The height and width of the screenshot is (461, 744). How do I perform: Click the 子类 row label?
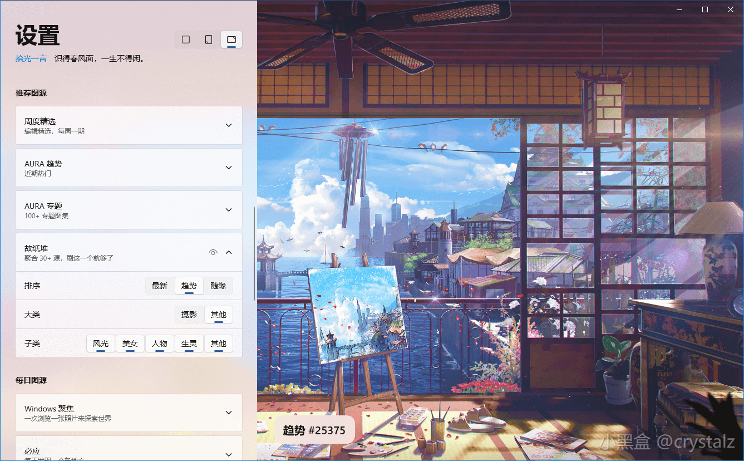[x=32, y=344]
